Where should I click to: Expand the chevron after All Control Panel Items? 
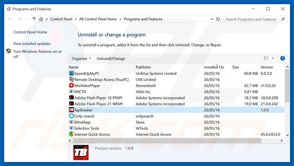pyautogui.click(x=120, y=19)
